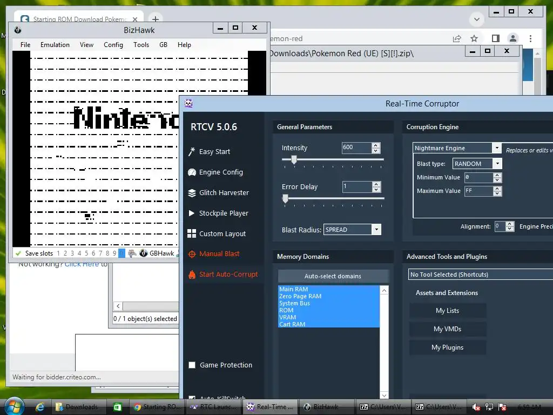Open BizHawk View menu
The width and height of the screenshot is (553, 415).
click(x=86, y=45)
